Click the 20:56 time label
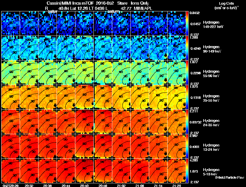Viewport: 246px width, 187px height. 103,185
